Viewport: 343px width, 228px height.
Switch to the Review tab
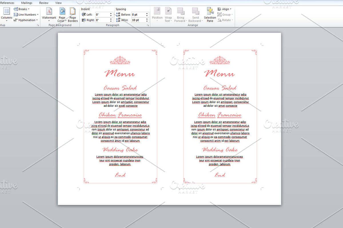point(43,3)
